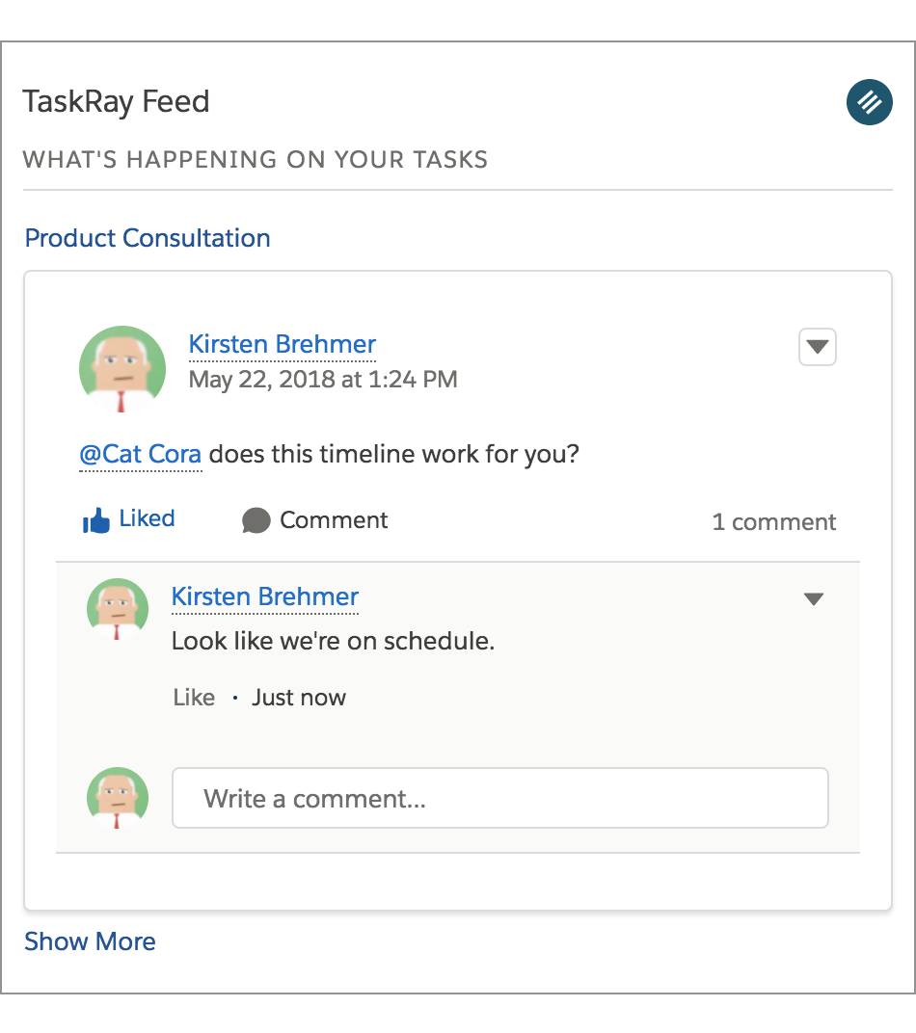
Task: Like the comment from Kirsten Brehmer
Action: point(195,697)
